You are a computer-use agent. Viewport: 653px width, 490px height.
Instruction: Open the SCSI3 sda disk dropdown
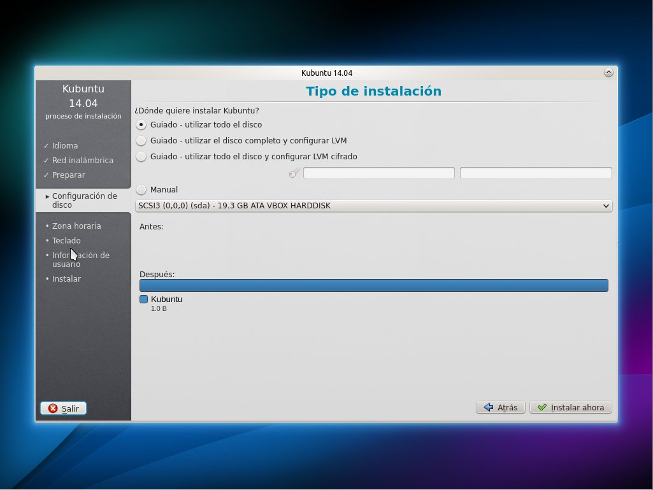click(373, 206)
